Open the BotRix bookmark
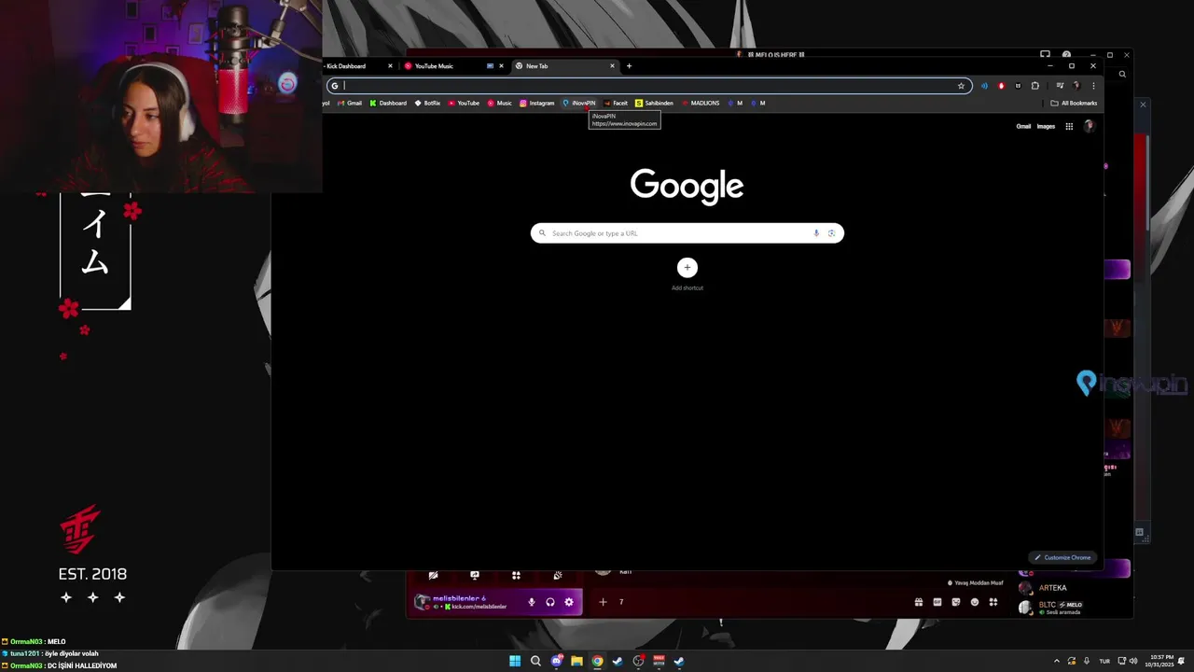 428,104
